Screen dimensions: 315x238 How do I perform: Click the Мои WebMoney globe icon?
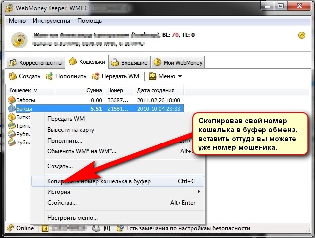(x=157, y=62)
